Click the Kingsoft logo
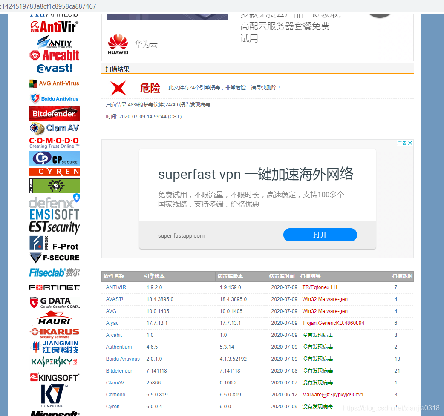 [55, 378]
